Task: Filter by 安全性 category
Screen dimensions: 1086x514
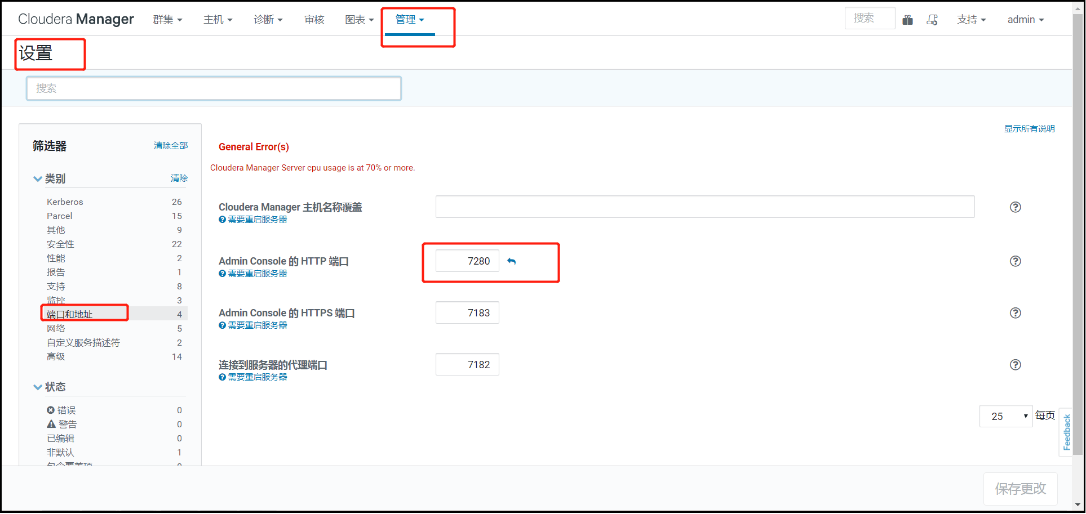Action: tap(114, 244)
